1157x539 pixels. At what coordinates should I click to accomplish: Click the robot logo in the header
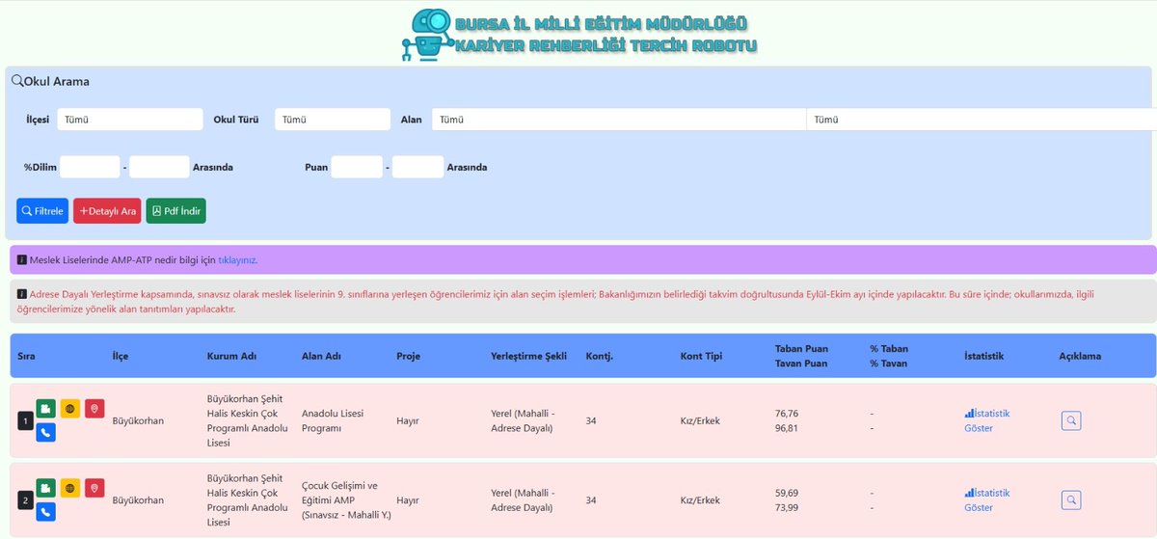tap(427, 35)
